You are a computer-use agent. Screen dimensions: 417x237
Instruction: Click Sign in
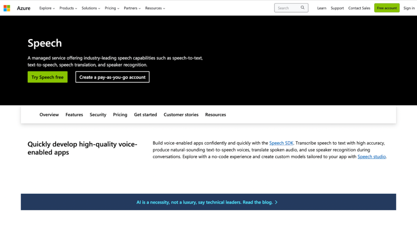(409, 8)
